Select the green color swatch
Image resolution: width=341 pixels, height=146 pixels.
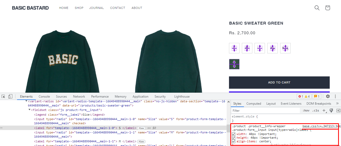pos(234,64)
